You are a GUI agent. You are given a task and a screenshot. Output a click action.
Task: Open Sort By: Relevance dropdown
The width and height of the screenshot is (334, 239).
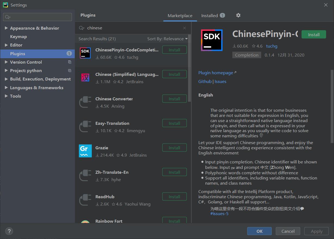coord(167,39)
